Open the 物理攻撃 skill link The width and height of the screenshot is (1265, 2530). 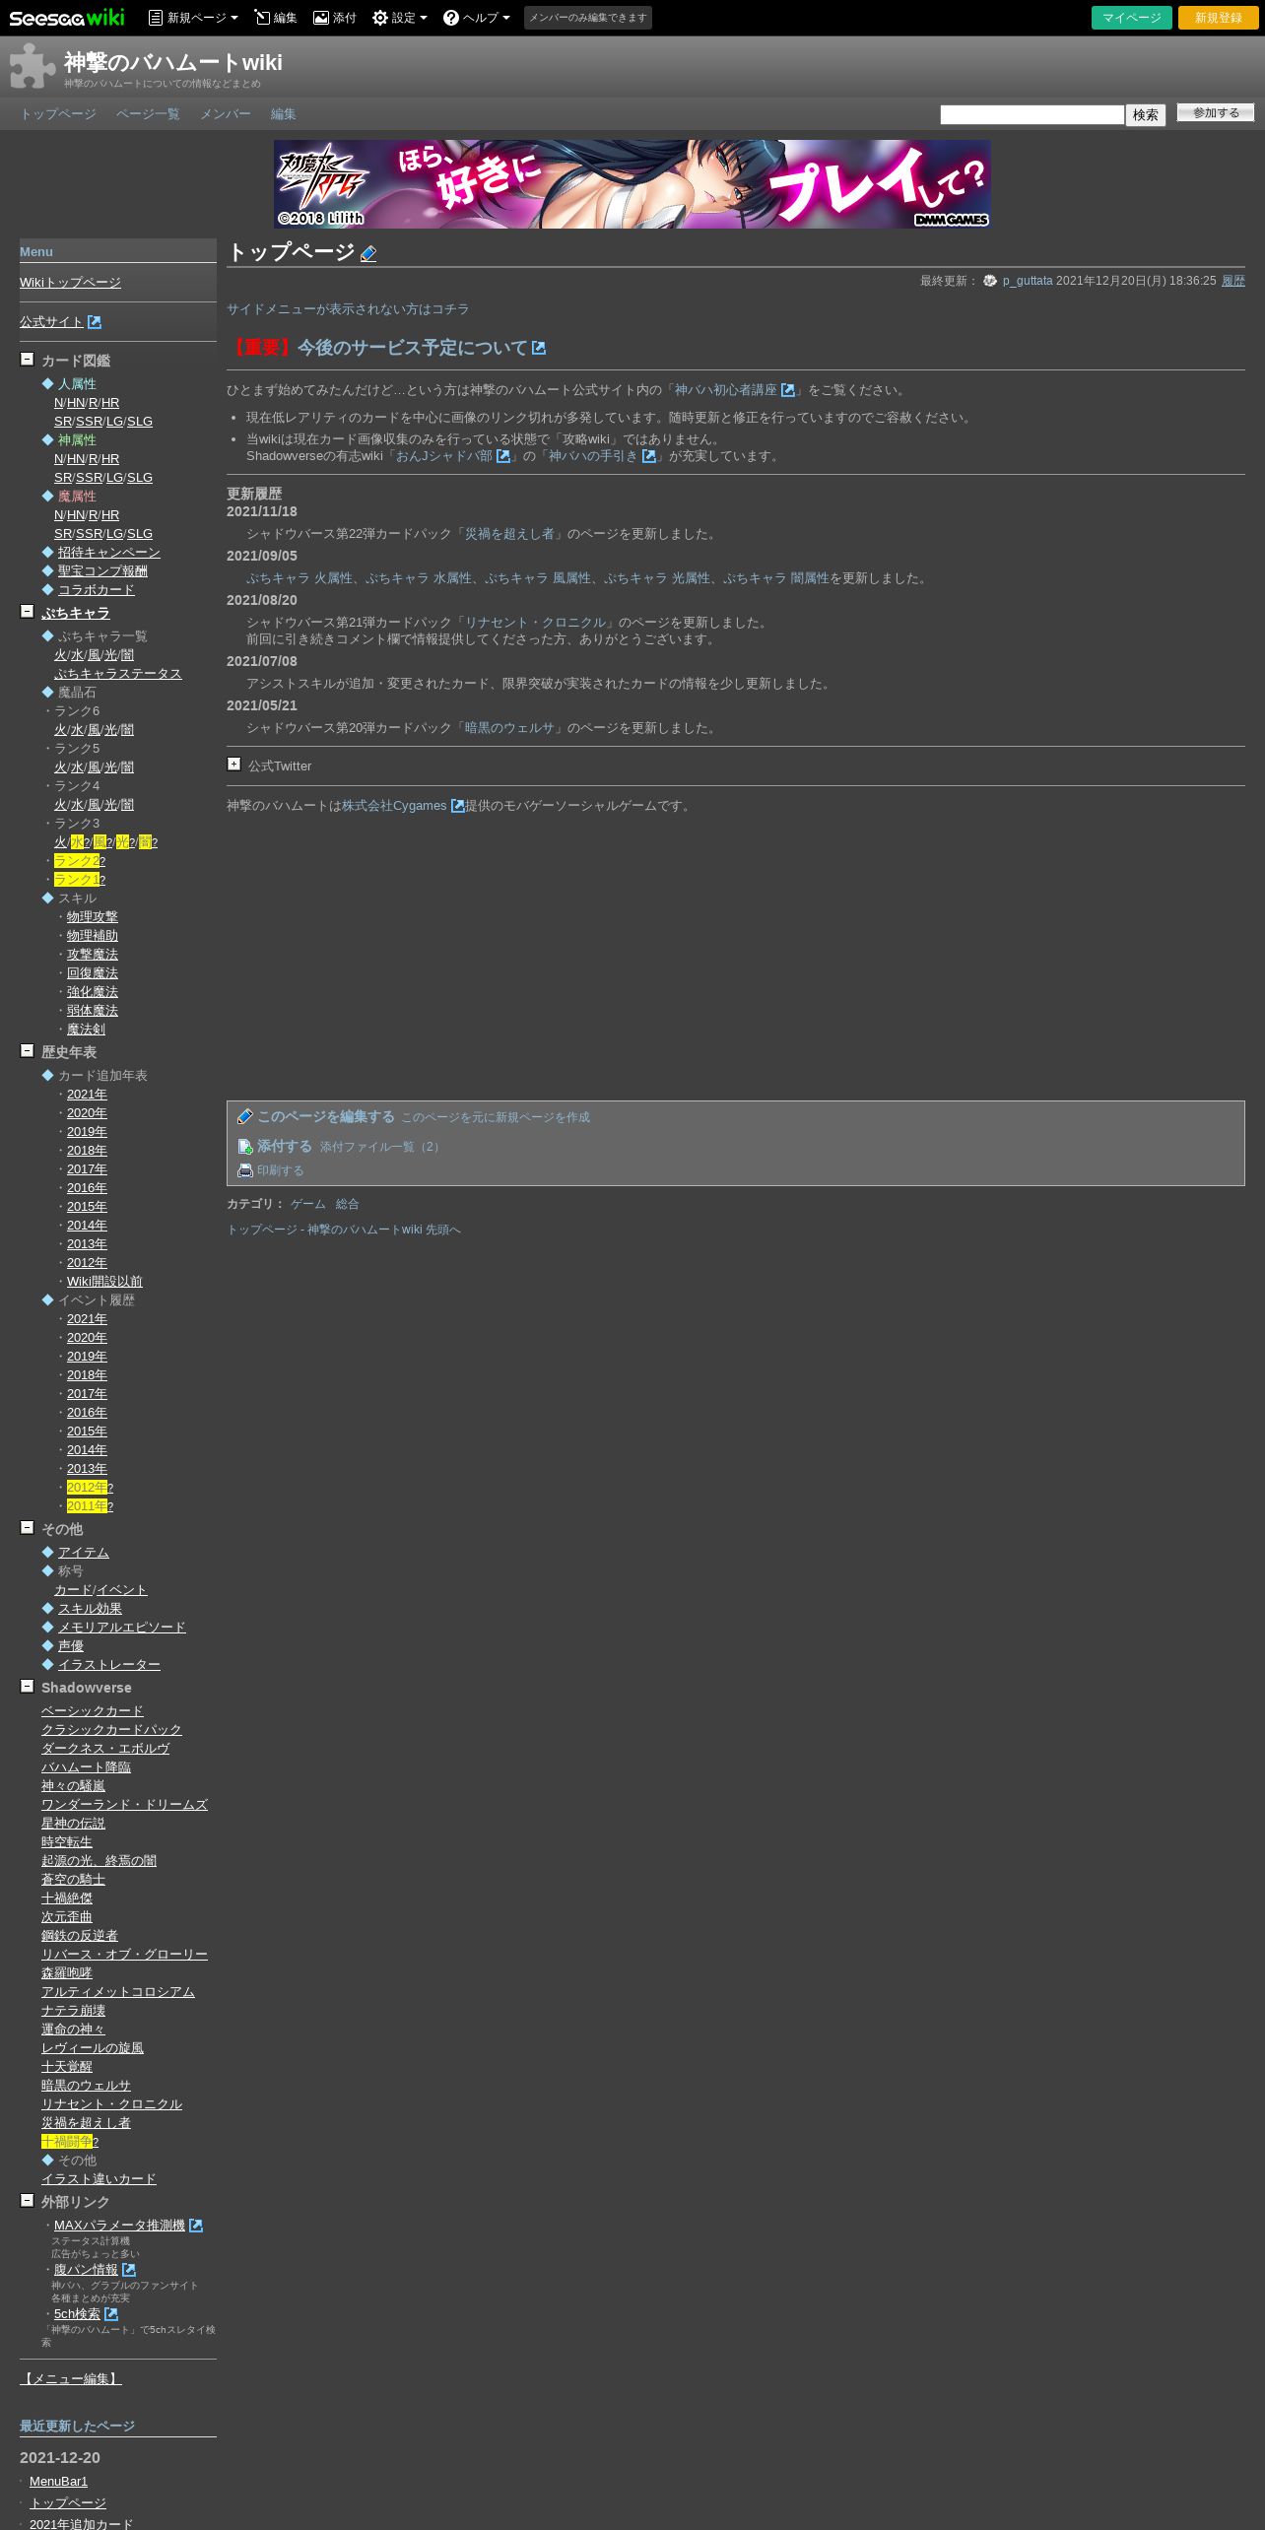[93, 917]
